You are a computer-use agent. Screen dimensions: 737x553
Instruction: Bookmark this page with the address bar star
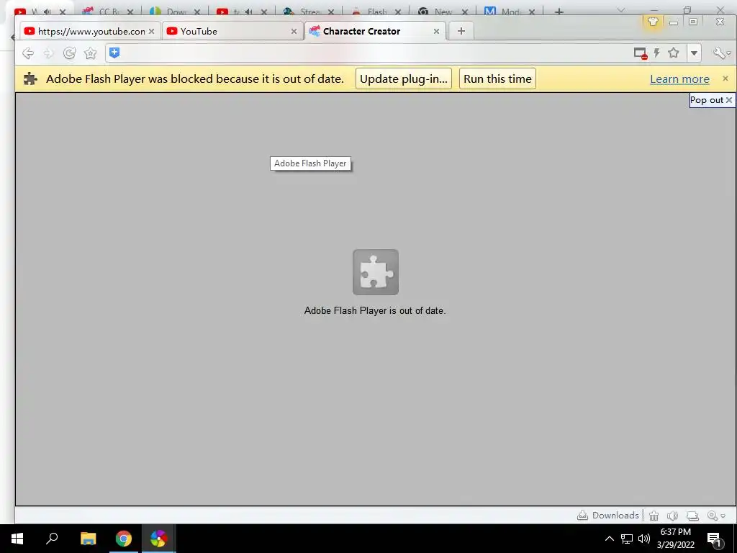pyautogui.click(x=674, y=53)
